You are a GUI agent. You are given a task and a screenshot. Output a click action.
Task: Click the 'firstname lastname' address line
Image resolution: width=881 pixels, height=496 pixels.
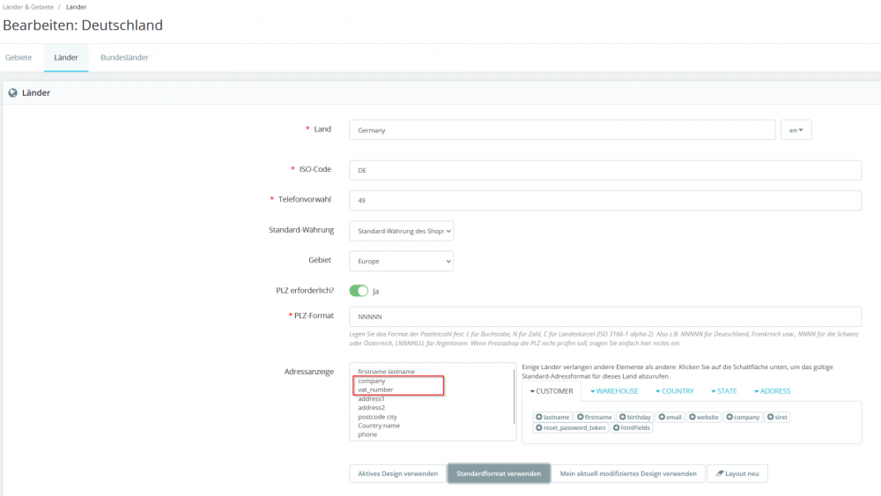[x=386, y=371]
